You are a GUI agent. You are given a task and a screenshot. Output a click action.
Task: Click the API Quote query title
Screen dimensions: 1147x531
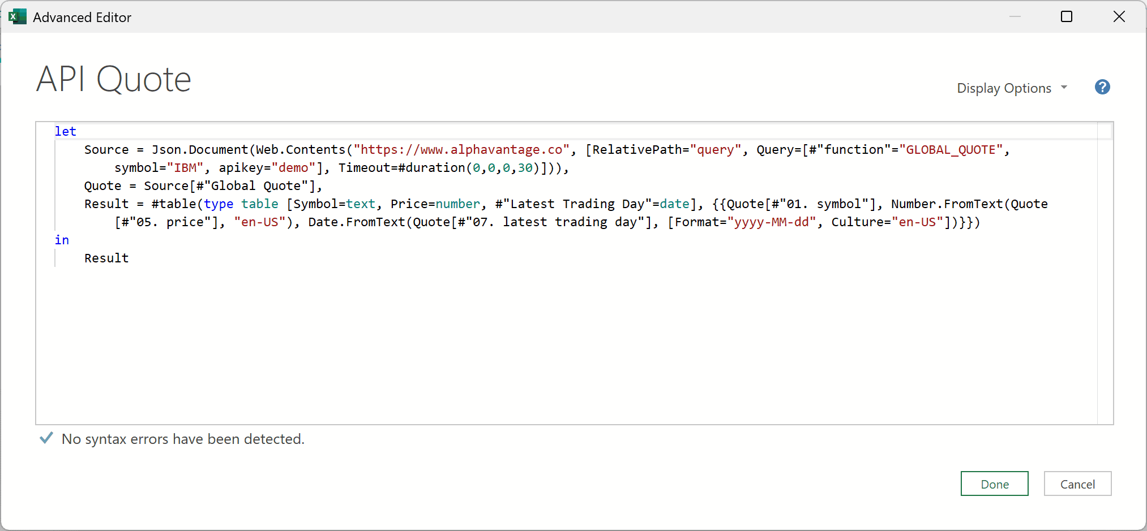(x=114, y=79)
